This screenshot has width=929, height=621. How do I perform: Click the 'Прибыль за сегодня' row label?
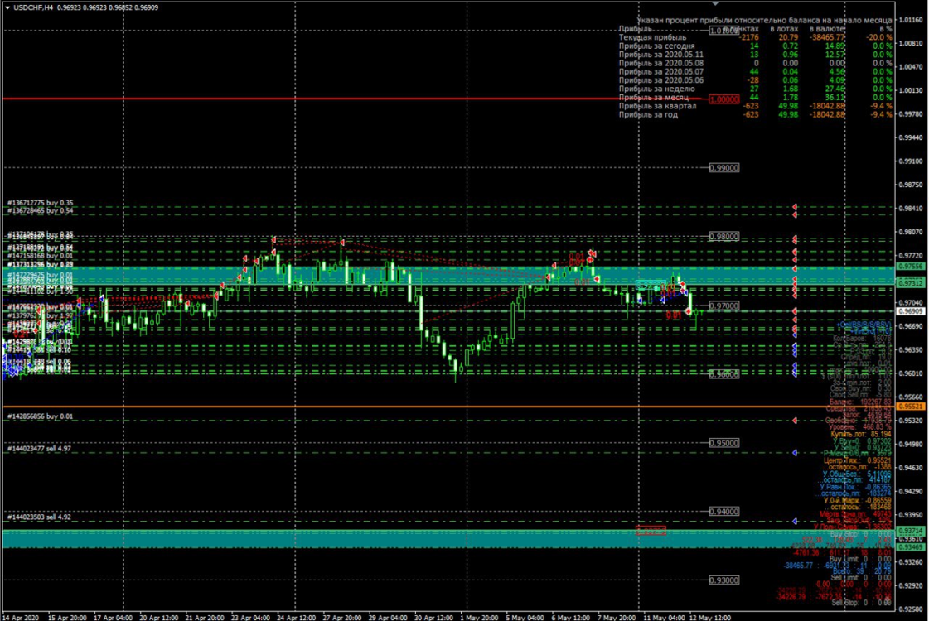tap(656, 46)
